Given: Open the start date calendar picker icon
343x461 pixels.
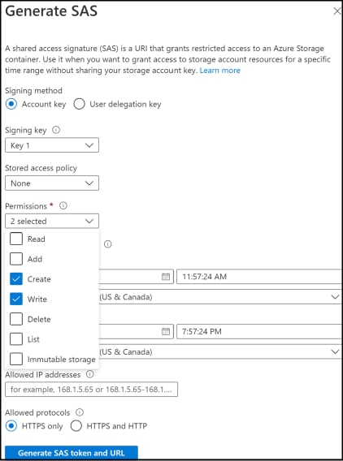Looking at the screenshot, I should click(166, 277).
